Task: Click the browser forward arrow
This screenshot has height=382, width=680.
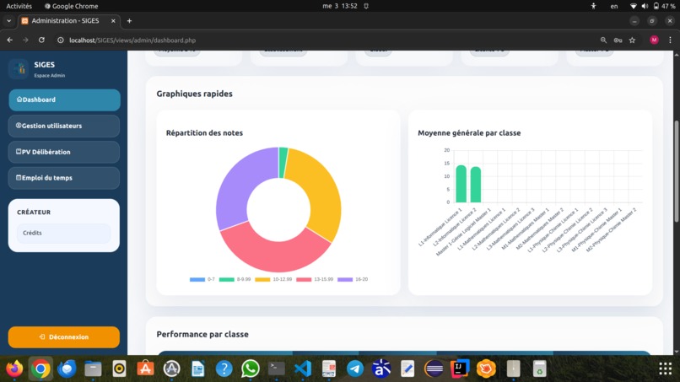Action: [25, 40]
